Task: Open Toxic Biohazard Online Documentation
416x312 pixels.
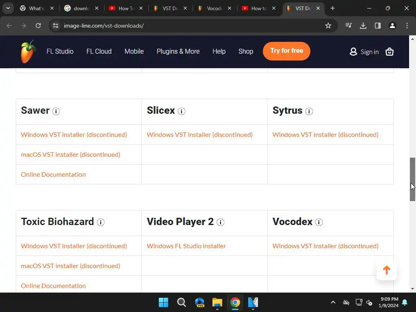Action: click(53, 286)
